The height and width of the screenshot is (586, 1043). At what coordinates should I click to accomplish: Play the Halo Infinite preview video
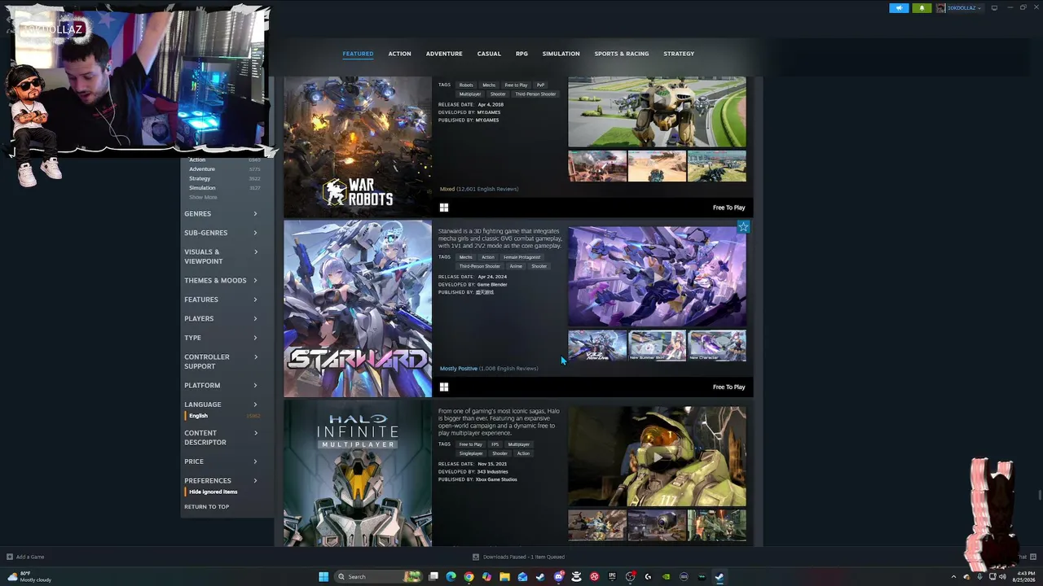657,457
